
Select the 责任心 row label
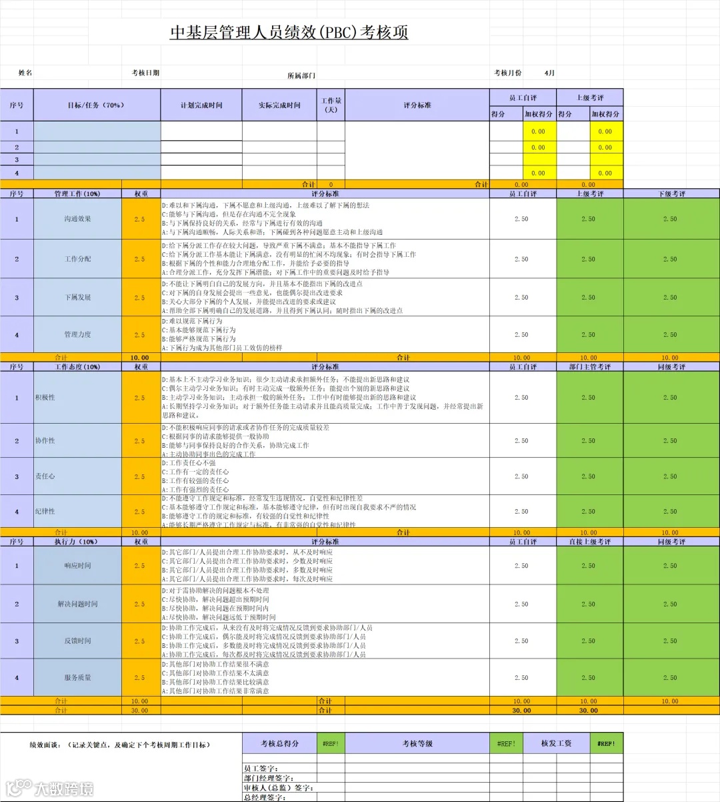(x=77, y=476)
